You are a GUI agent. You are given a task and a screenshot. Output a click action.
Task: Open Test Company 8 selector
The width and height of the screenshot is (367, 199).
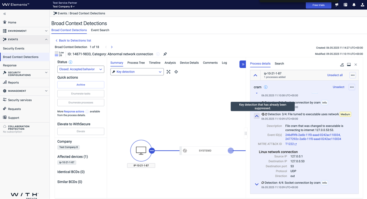pos(64,6)
